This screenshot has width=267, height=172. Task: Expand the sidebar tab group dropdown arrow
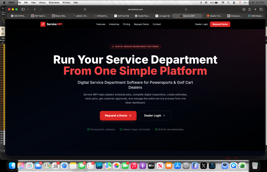coord(28,9)
